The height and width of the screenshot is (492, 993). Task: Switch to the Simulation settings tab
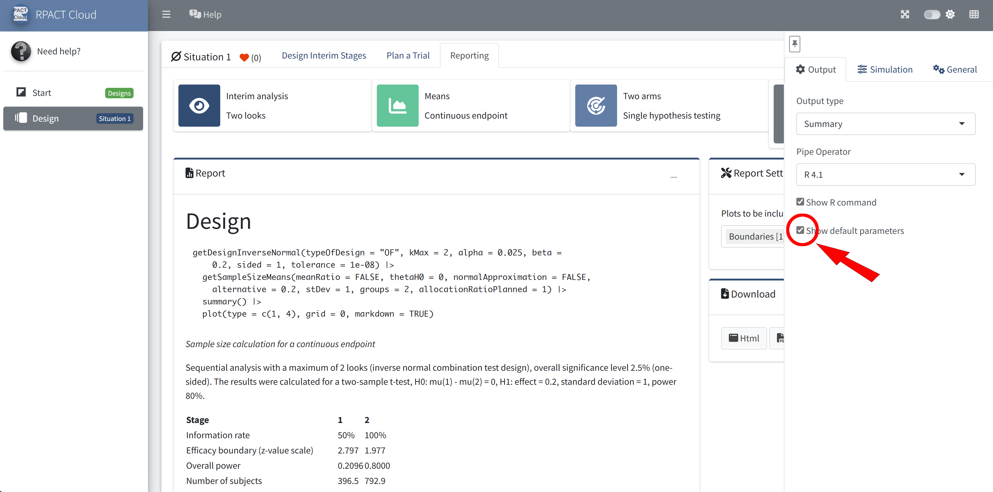(x=885, y=70)
